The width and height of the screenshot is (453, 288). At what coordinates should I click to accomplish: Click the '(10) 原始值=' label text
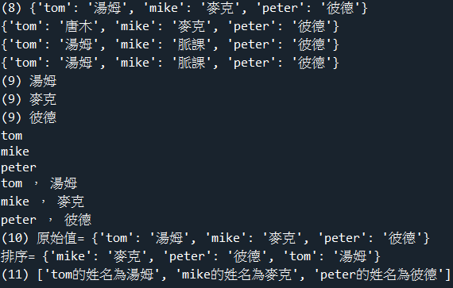tap(43, 238)
